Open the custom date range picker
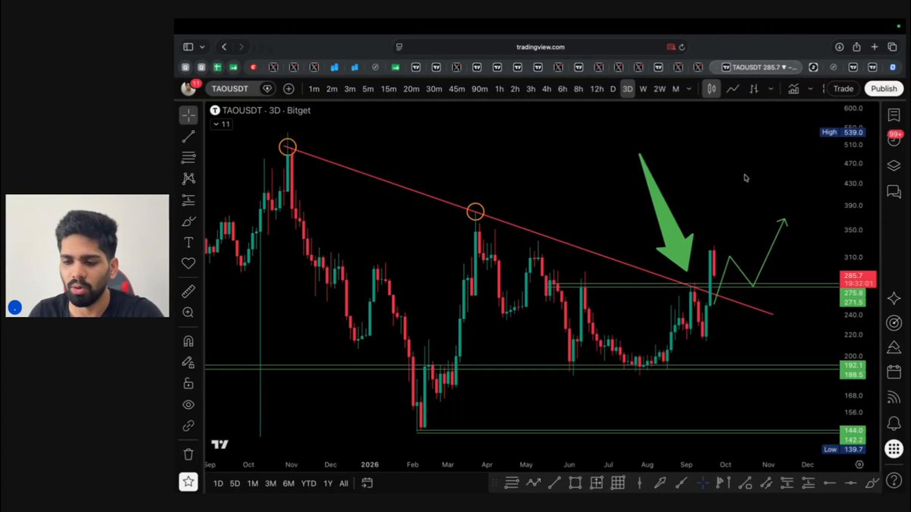The height and width of the screenshot is (512, 911). coord(367,483)
